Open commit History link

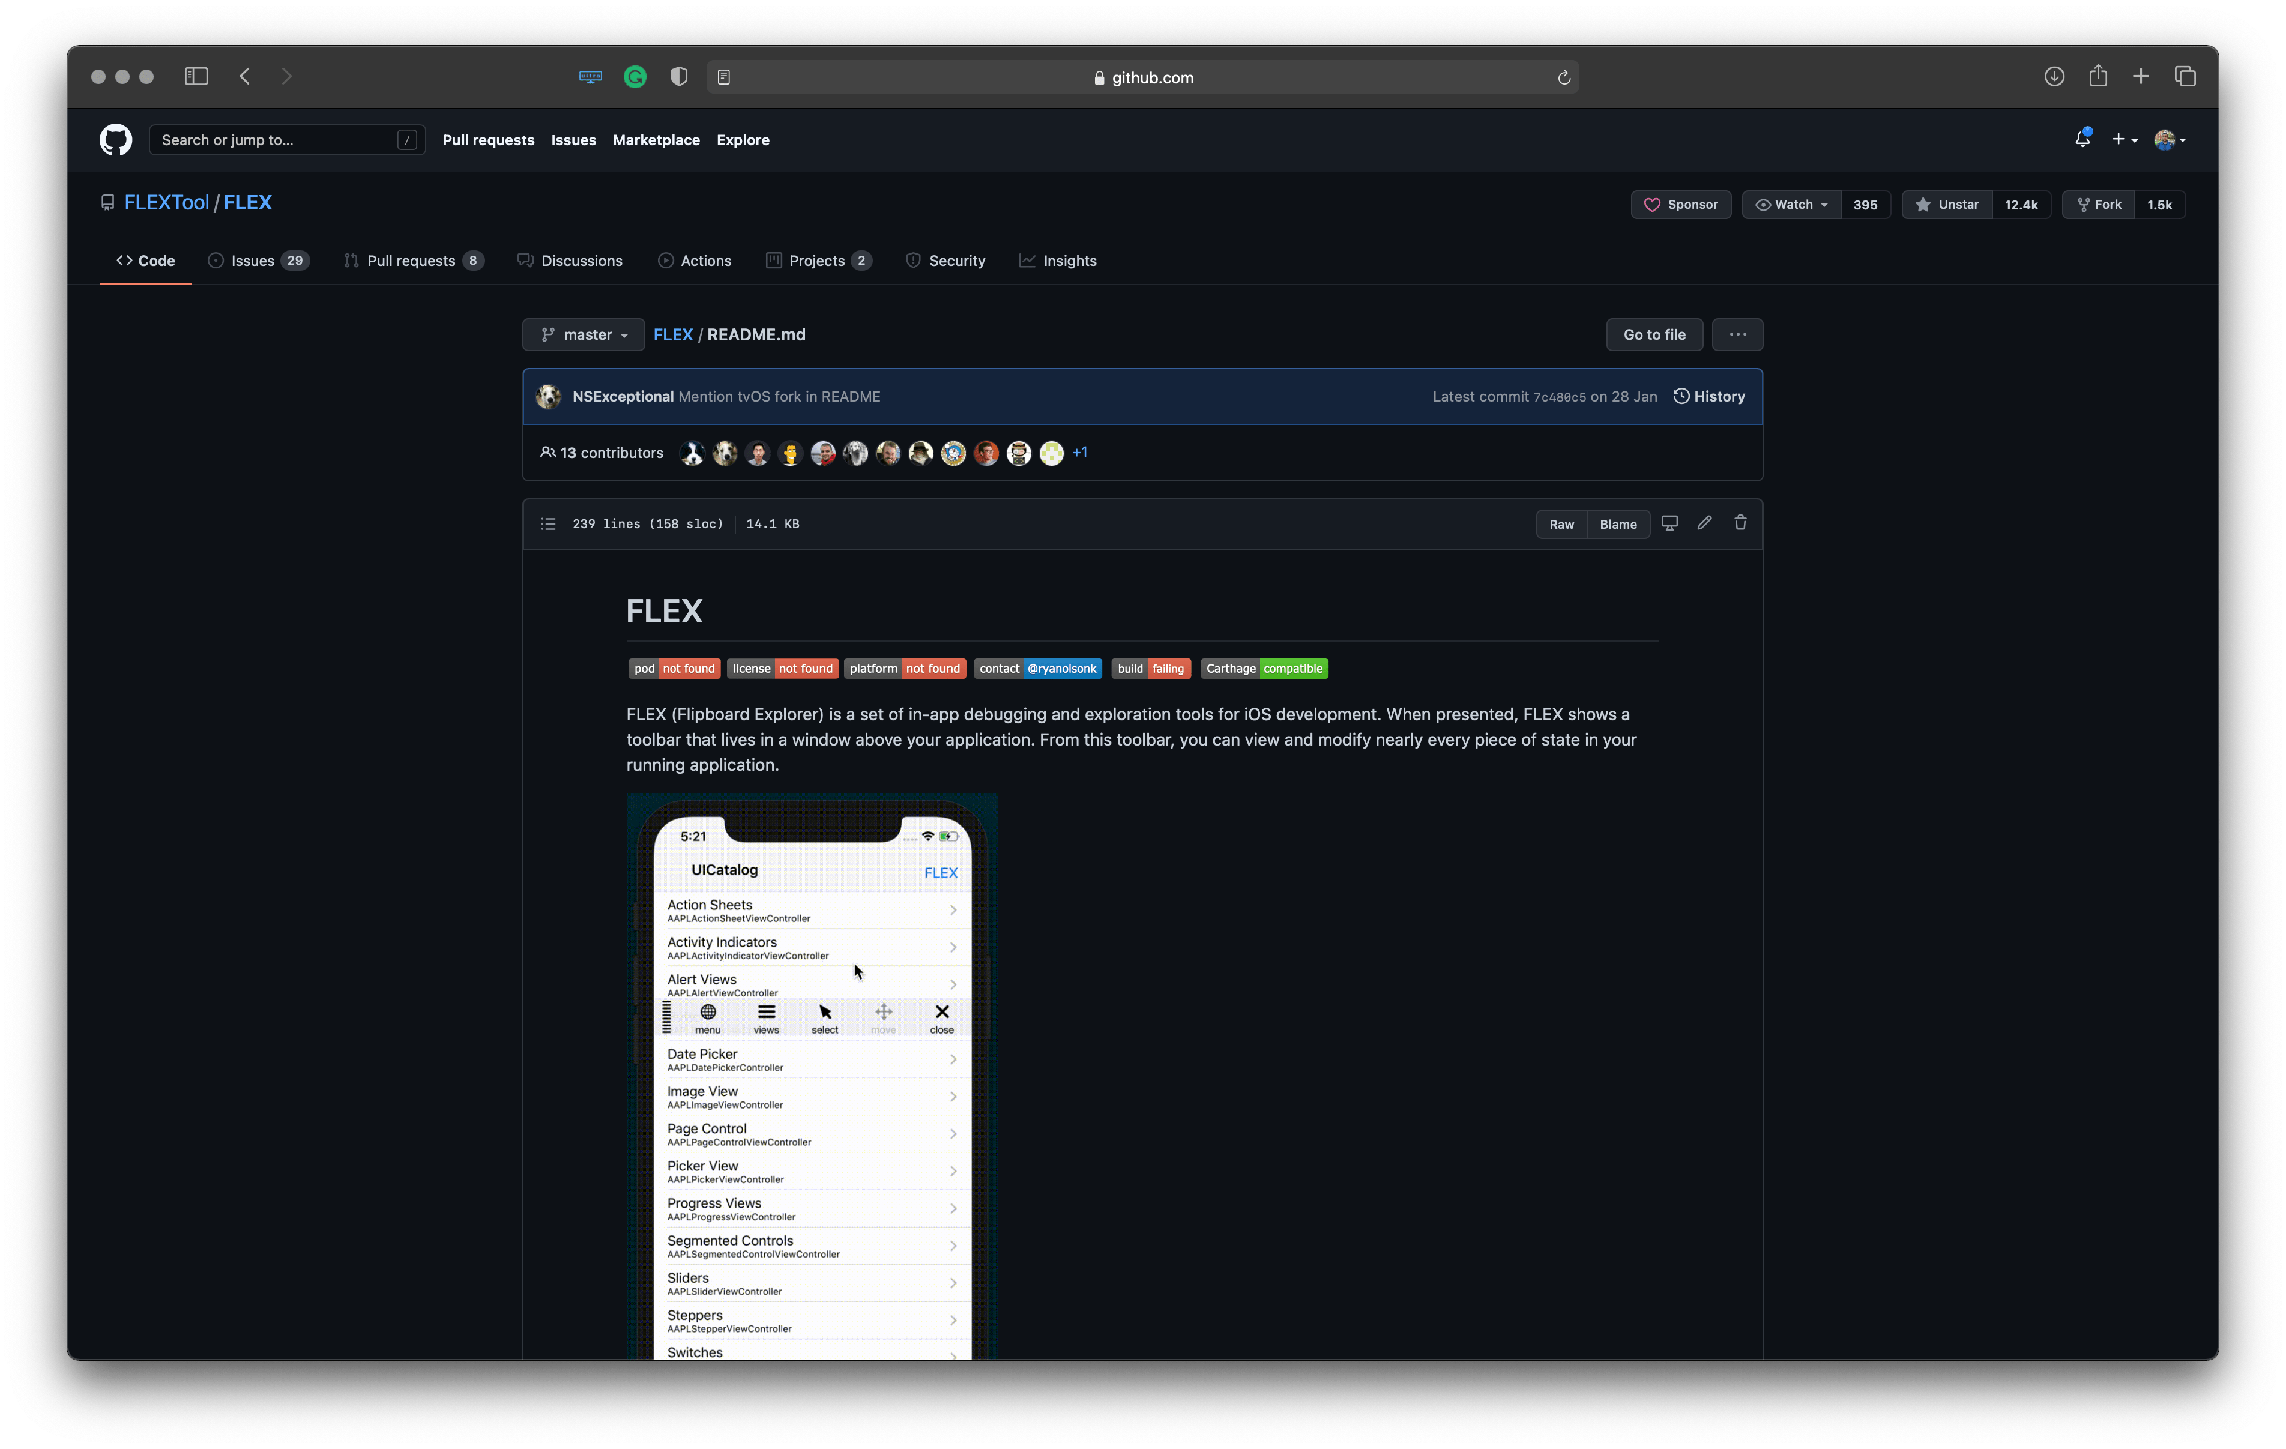[x=1709, y=396]
